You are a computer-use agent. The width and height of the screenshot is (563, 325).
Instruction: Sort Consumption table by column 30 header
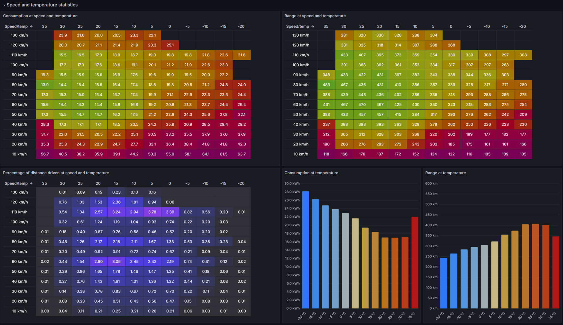[x=62, y=26]
